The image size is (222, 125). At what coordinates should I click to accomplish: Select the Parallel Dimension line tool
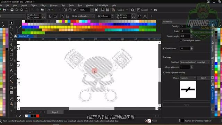(x=11, y=77)
